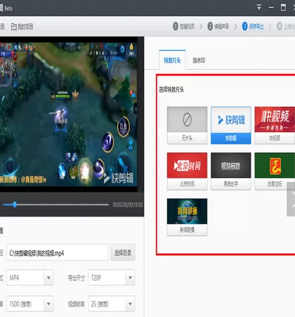Open the 720P export size dropdown
The height and width of the screenshot is (317, 295).
coord(111,278)
